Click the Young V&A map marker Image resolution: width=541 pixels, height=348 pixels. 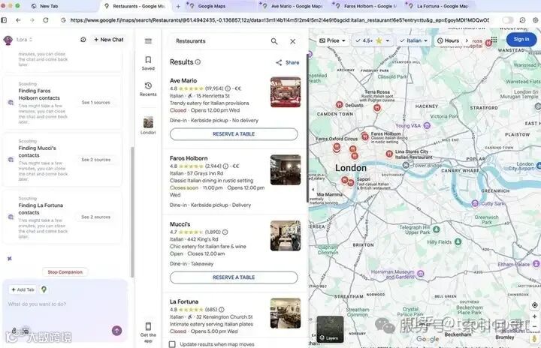(427, 126)
